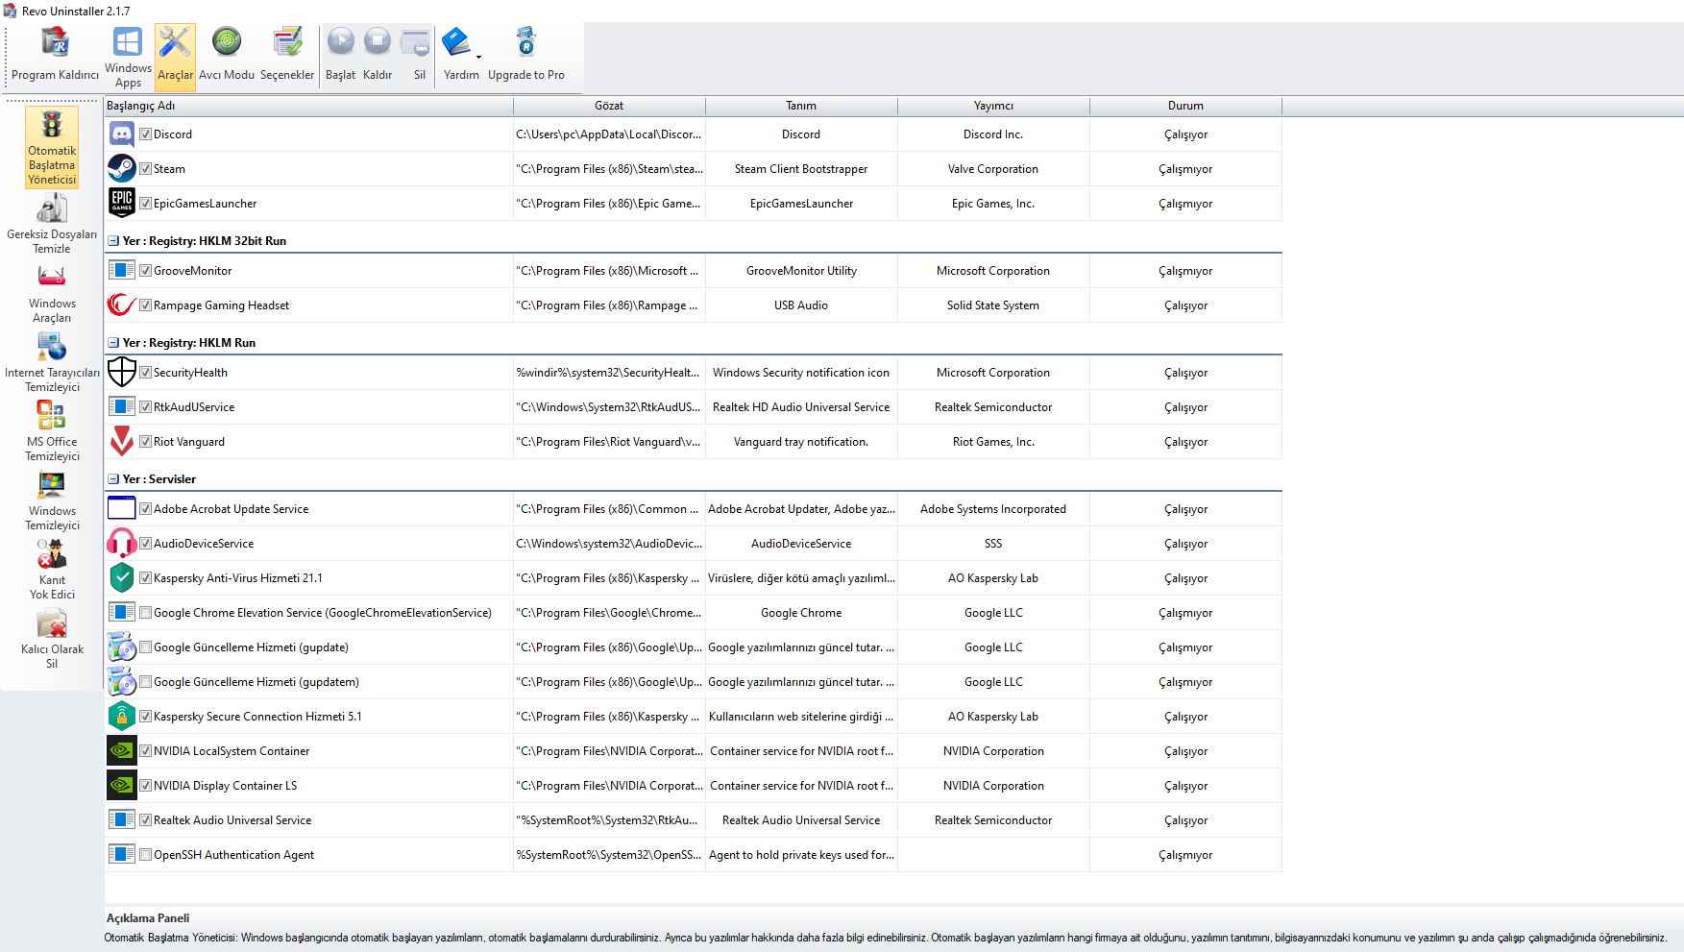
Task: Disable GrooveMonitor startup checkbox
Action: (146, 271)
